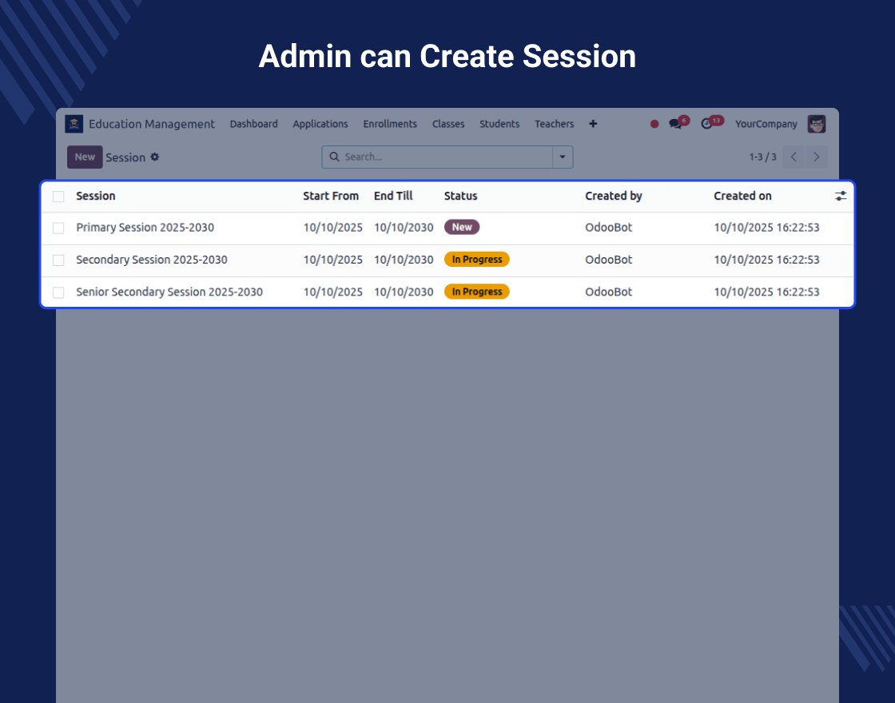
Task: Open the Enrollments menu
Action: click(390, 124)
